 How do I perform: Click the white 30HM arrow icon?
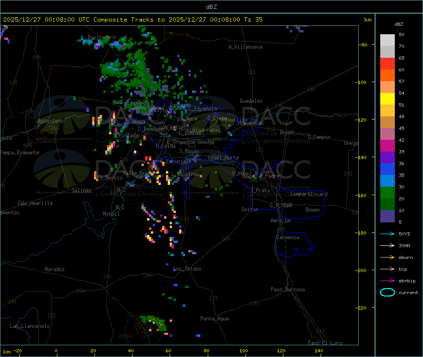click(387, 245)
